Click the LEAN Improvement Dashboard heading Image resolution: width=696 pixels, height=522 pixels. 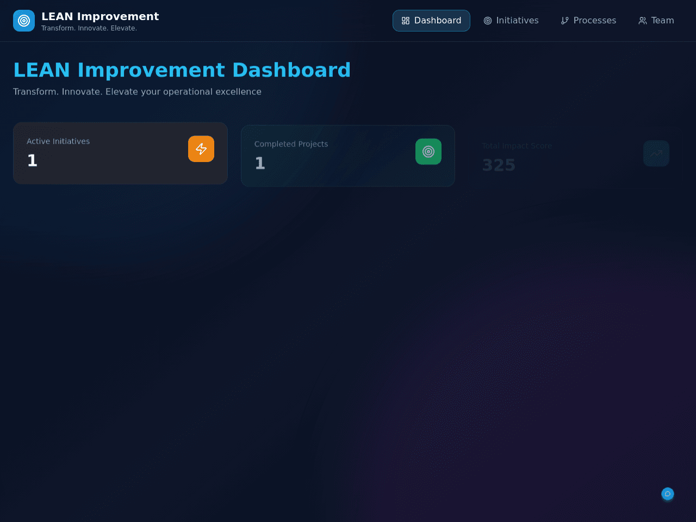coord(182,70)
